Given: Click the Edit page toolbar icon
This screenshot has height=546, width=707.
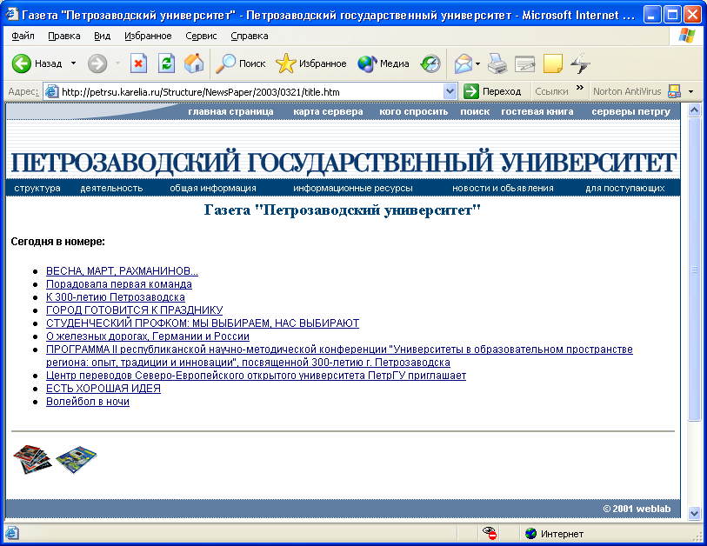Looking at the screenshot, I should (x=525, y=63).
